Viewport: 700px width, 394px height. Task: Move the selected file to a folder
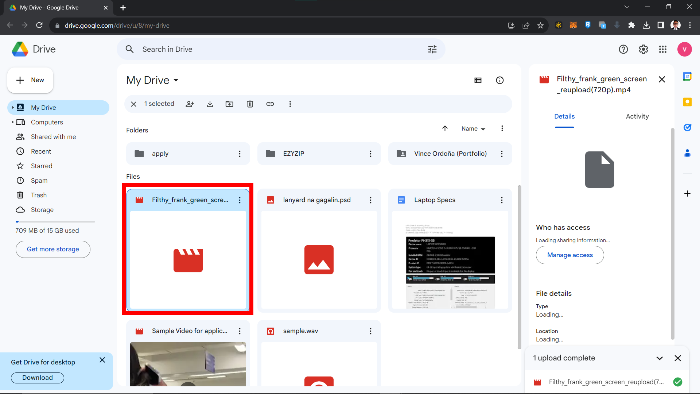(x=230, y=104)
